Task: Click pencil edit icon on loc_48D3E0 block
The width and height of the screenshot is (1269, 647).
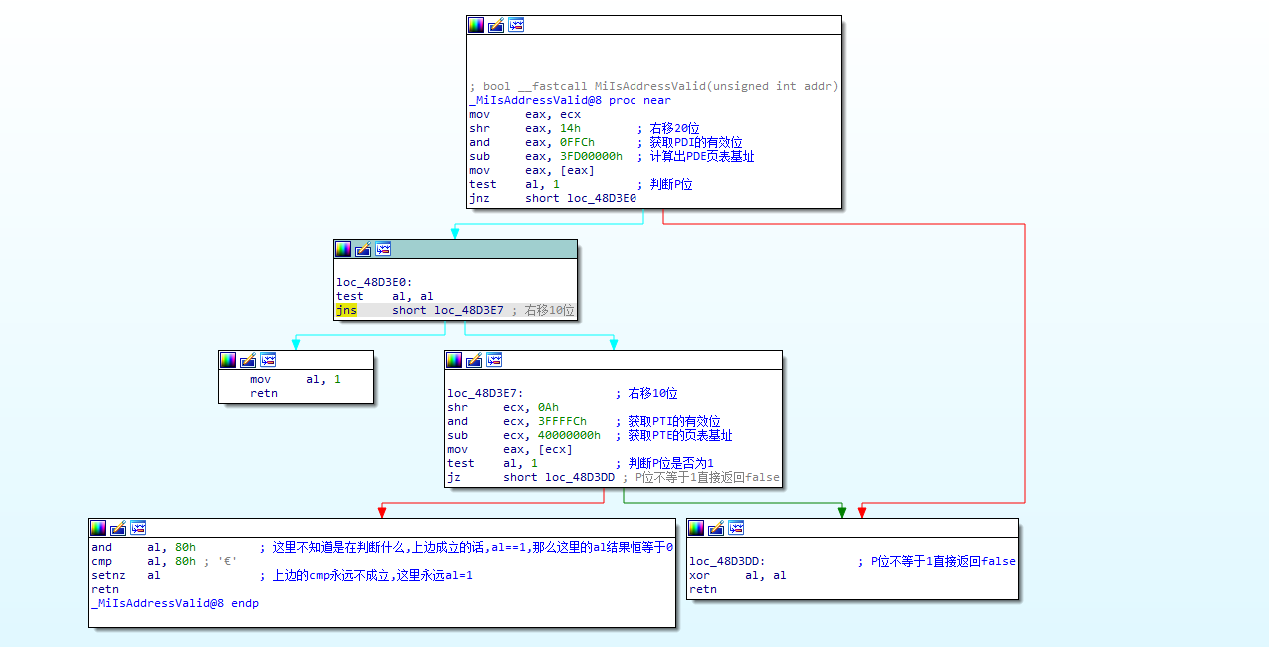Action: pyautogui.click(x=363, y=249)
